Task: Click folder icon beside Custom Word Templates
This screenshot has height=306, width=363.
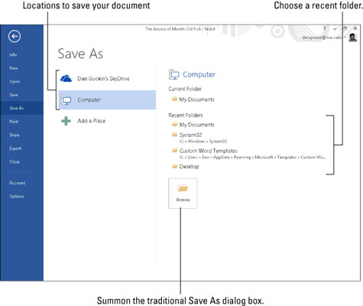Action: pyautogui.click(x=174, y=151)
